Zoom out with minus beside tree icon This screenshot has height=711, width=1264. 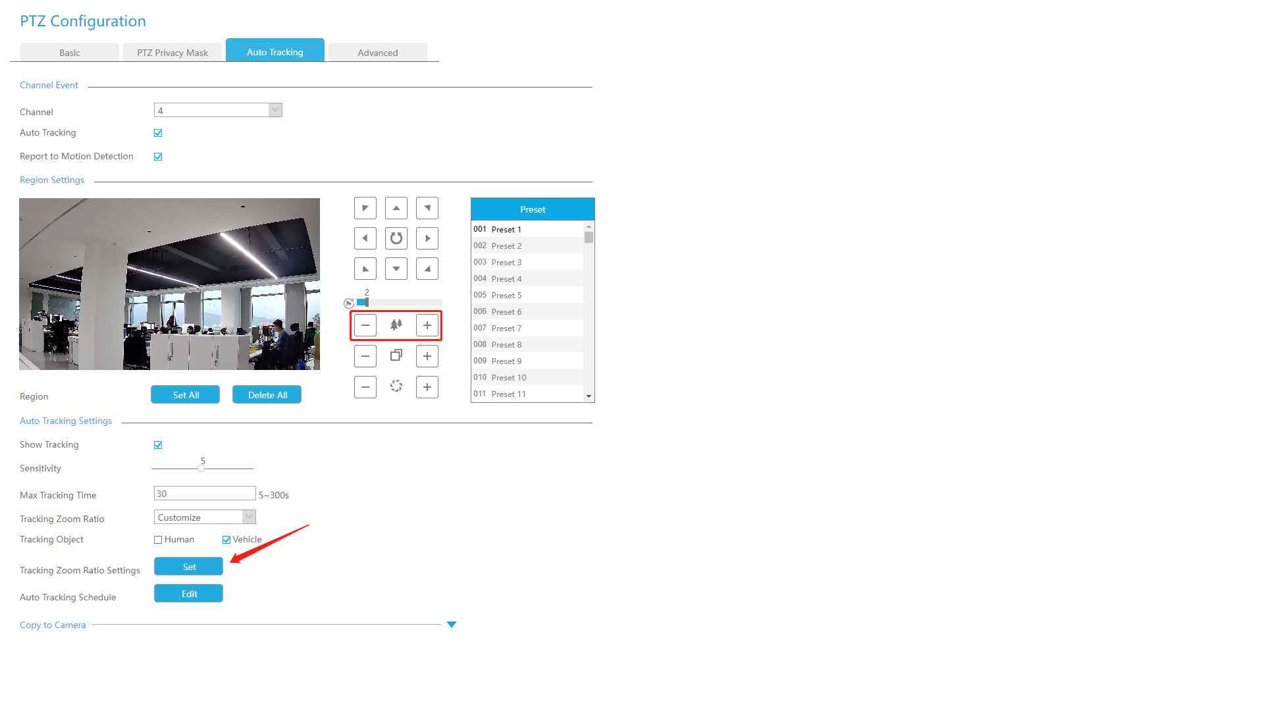tap(365, 325)
